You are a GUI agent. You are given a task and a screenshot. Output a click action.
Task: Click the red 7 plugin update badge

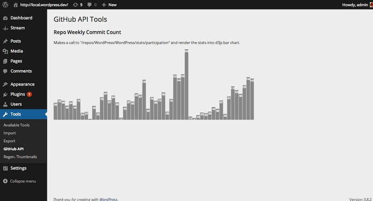29,94
